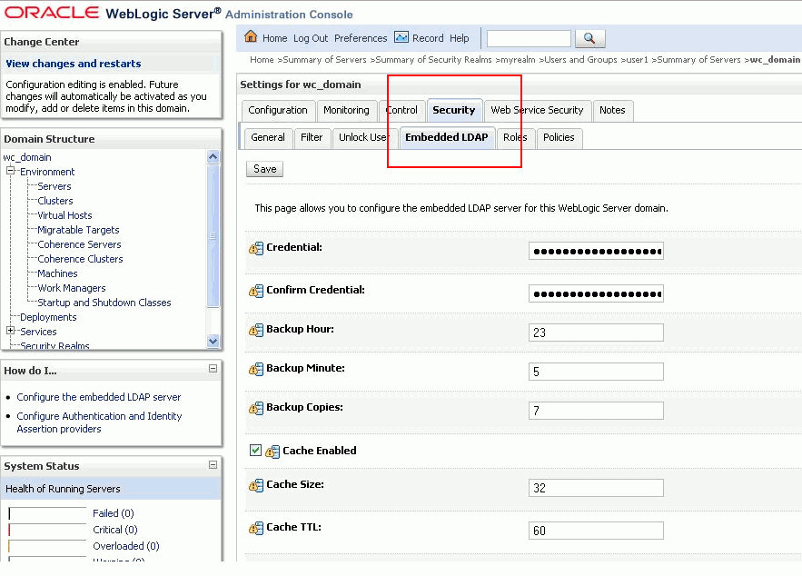Expand the Services tree node
The height and width of the screenshot is (576, 802).
pyautogui.click(x=10, y=331)
